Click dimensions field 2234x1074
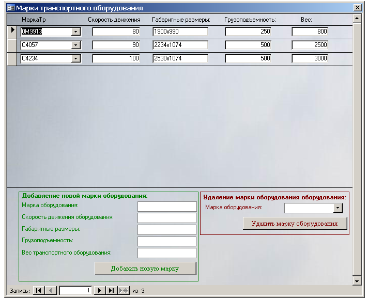368x299 pixels. (x=180, y=45)
